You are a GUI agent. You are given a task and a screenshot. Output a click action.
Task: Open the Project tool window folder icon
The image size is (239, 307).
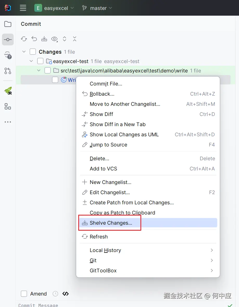pyautogui.click(x=8, y=24)
